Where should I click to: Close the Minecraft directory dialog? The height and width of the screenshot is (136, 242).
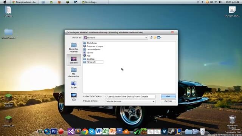tap(172, 32)
